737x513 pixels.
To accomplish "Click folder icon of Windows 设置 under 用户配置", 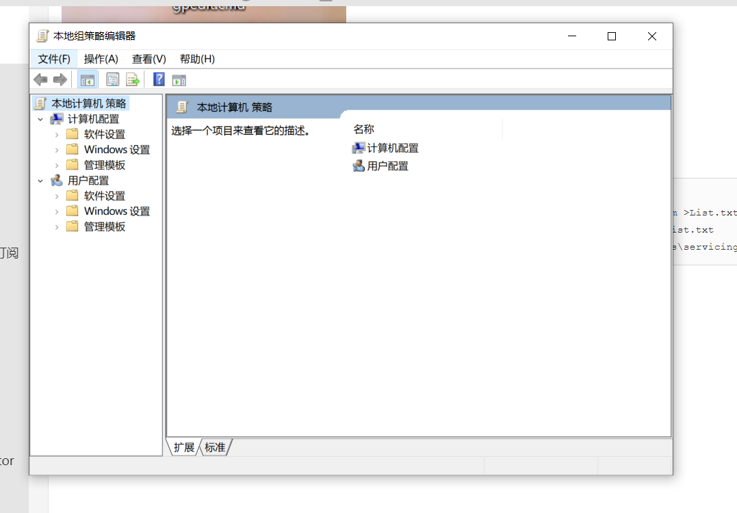I will [73, 211].
